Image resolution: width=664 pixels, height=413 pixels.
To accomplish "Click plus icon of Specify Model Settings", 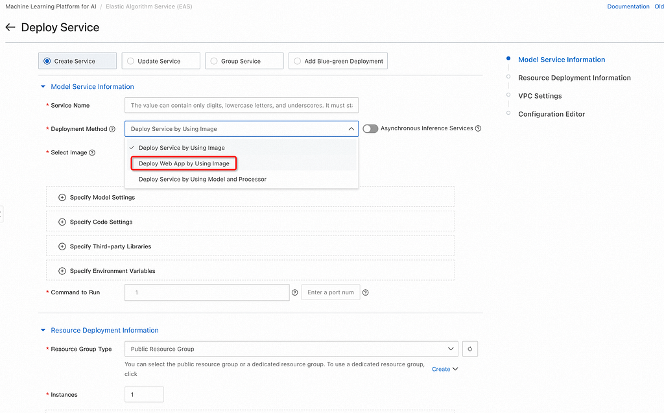I will click(x=62, y=197).
